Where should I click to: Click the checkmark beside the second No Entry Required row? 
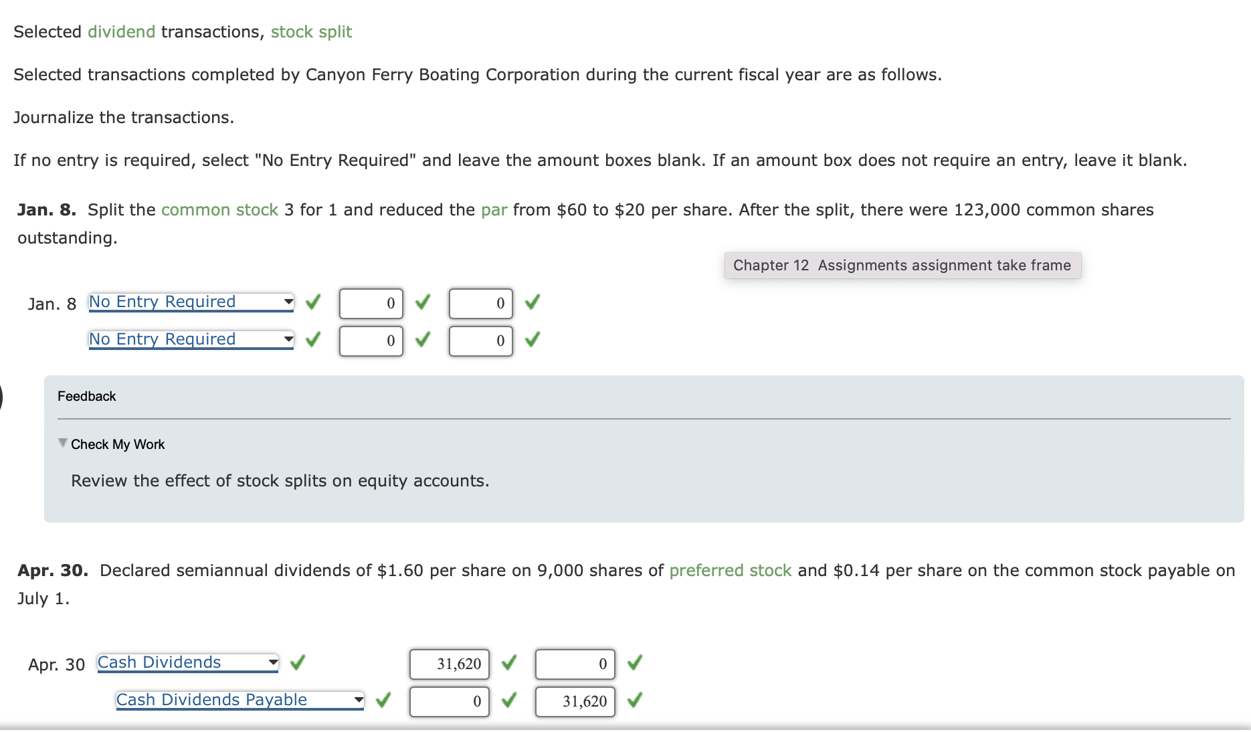[x=312, y=341]
